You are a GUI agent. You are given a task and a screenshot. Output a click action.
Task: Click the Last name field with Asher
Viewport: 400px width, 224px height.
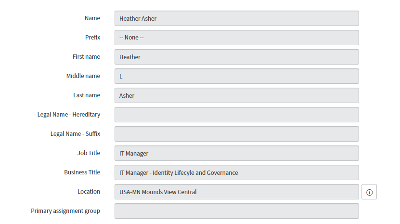coord(236,95)
